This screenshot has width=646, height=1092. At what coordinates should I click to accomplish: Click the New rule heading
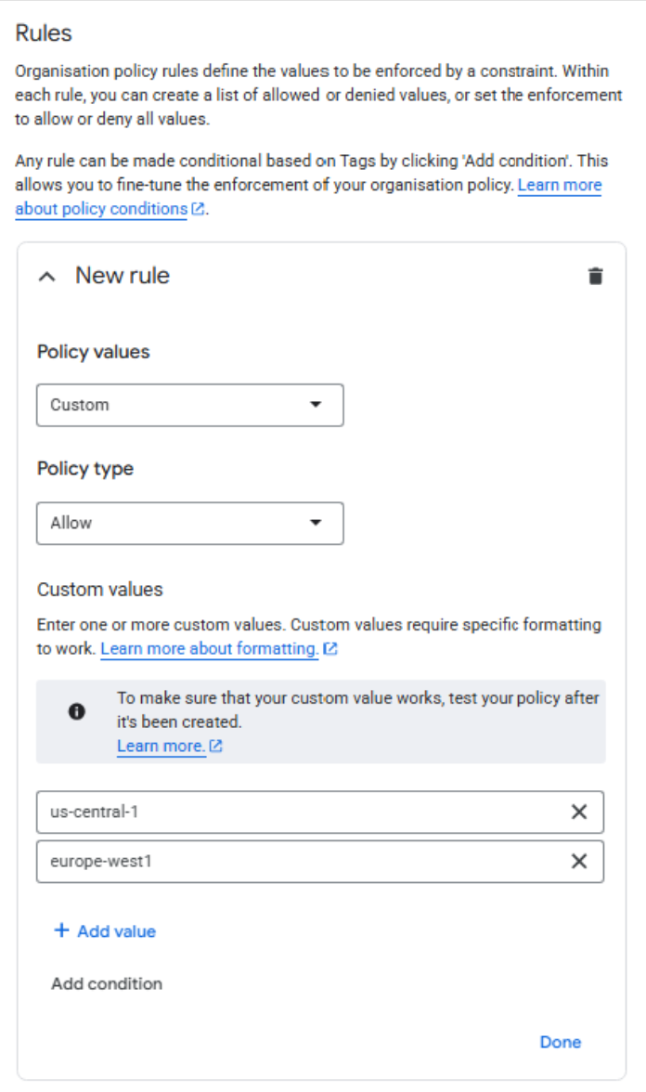(123, 276)
